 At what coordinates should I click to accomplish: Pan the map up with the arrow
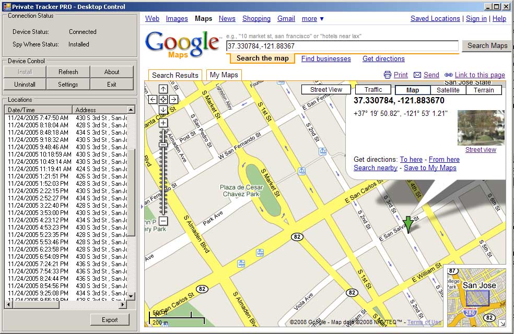tap(163, 89)
